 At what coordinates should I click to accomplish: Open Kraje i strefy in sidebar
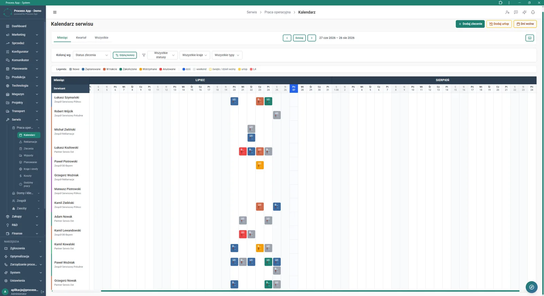(29, 169)
